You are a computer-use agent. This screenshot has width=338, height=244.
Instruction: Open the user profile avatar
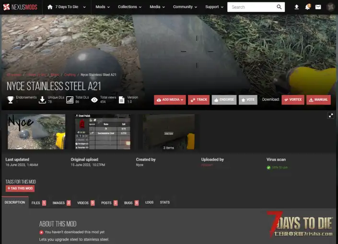tap(330, 7)
